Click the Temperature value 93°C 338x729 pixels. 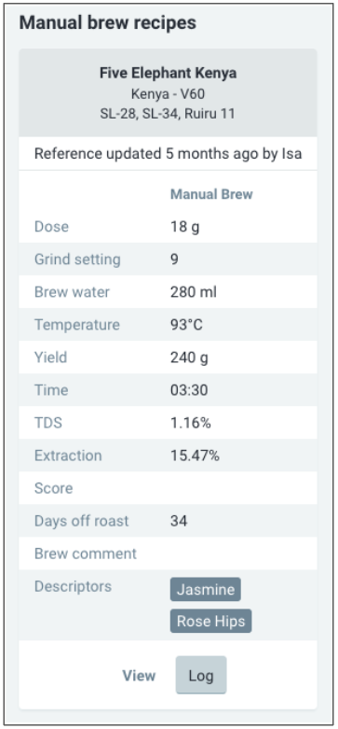coord(186,325)
